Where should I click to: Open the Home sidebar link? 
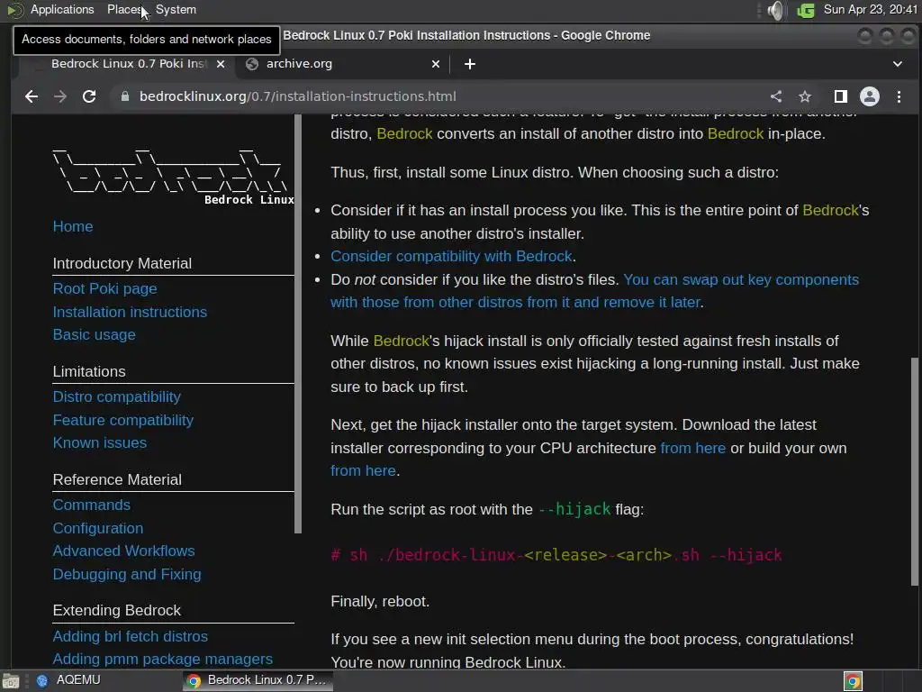click(x=73, y=226)
